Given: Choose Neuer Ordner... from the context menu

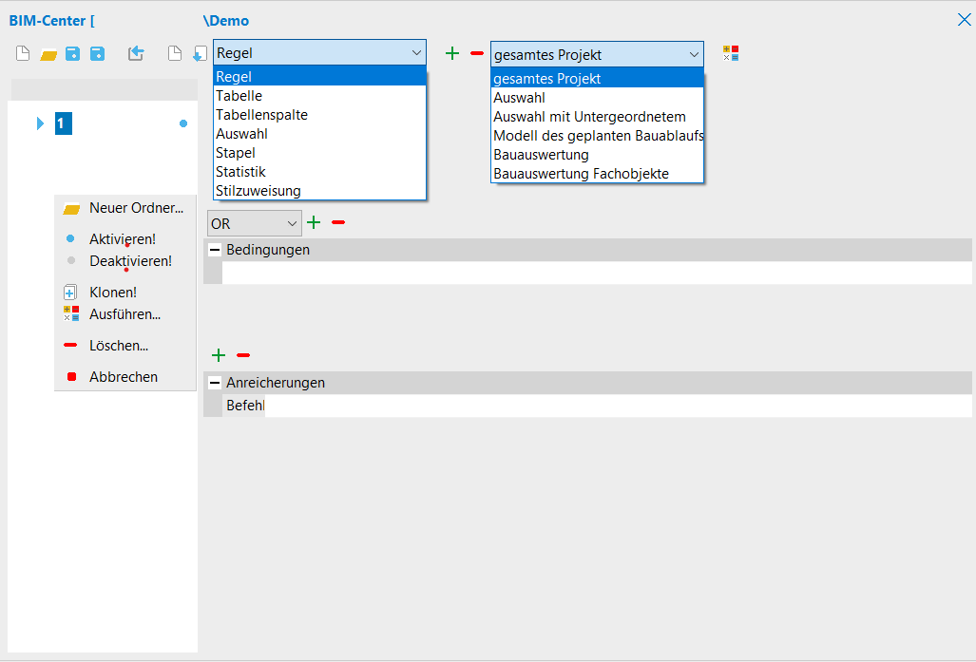Looking at the screenshot, I should click(135, 208).
